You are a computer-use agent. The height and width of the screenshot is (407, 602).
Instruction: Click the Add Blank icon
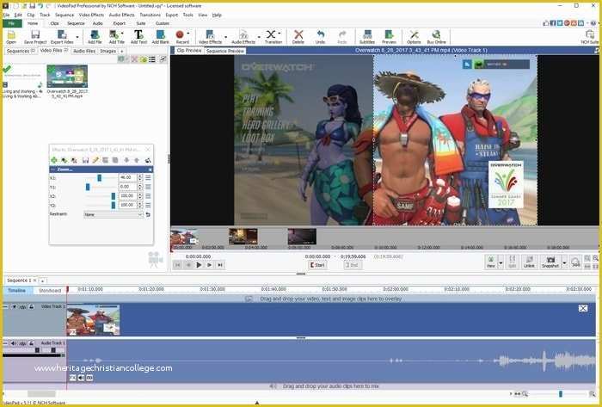click(161, 37)
